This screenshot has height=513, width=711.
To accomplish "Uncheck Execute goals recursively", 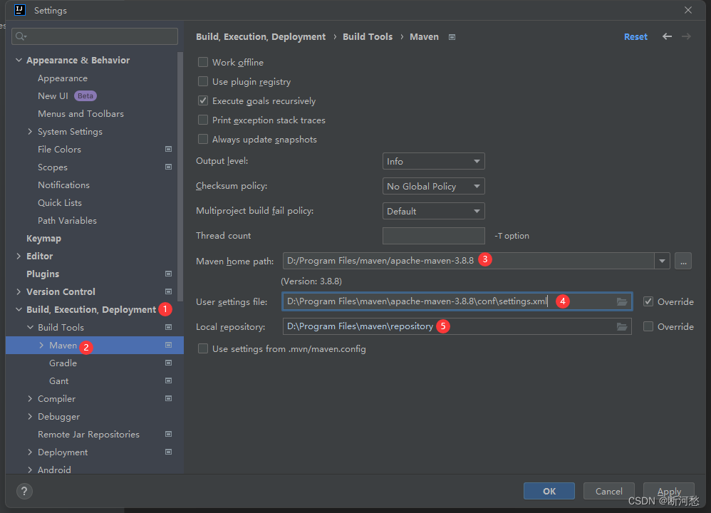I will [203, 100].
